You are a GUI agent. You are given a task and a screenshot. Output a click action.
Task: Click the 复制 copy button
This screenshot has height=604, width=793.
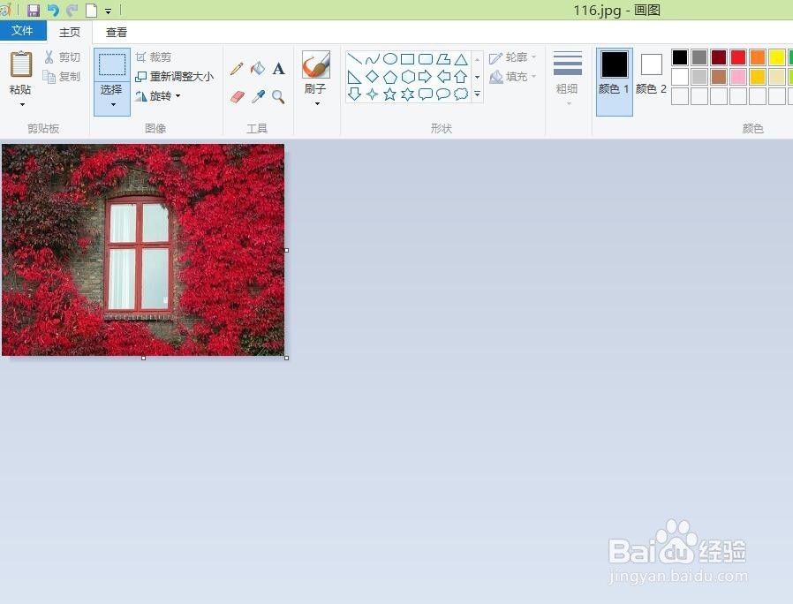62,77
